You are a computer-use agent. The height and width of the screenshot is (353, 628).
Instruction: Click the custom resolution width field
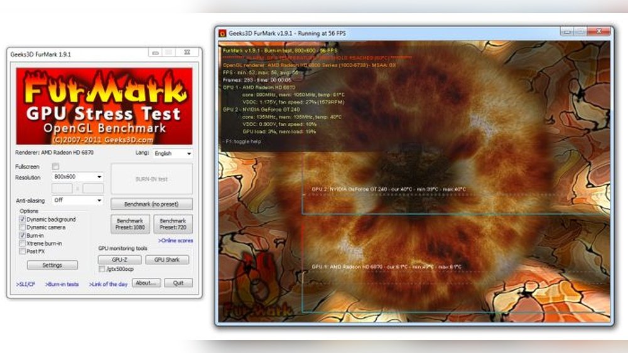pyautogui.click(x=62, y=188)
